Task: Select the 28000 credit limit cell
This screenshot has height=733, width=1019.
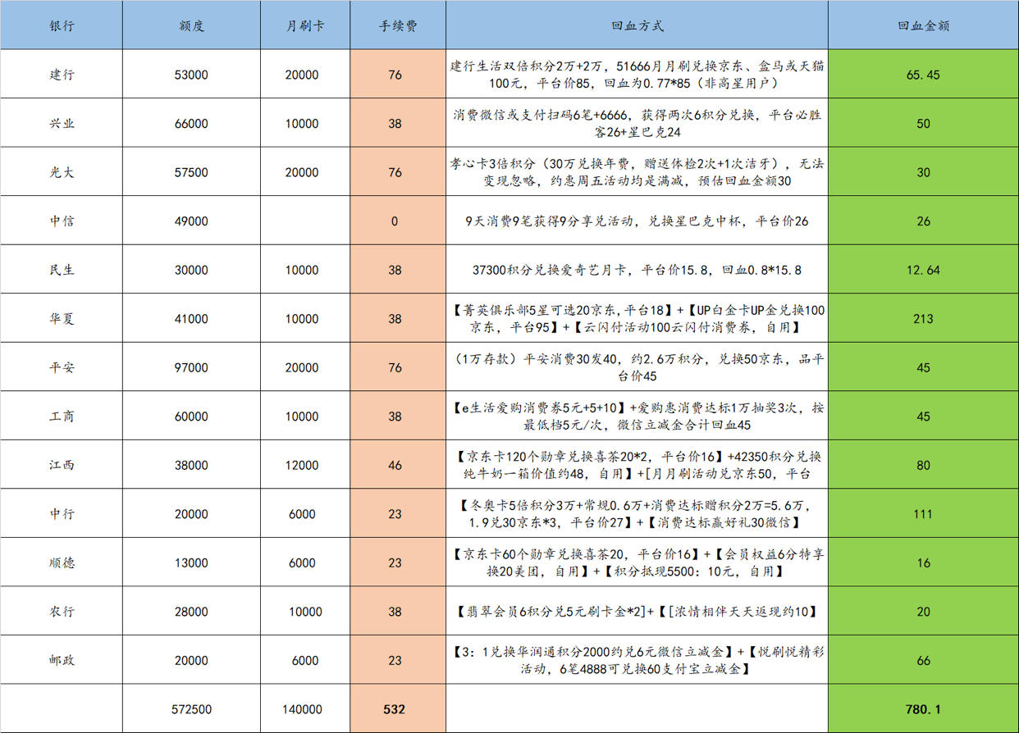Action: tap(191, 611)
